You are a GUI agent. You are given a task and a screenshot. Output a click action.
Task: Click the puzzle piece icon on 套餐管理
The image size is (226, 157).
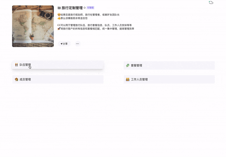tap(128, 65)
